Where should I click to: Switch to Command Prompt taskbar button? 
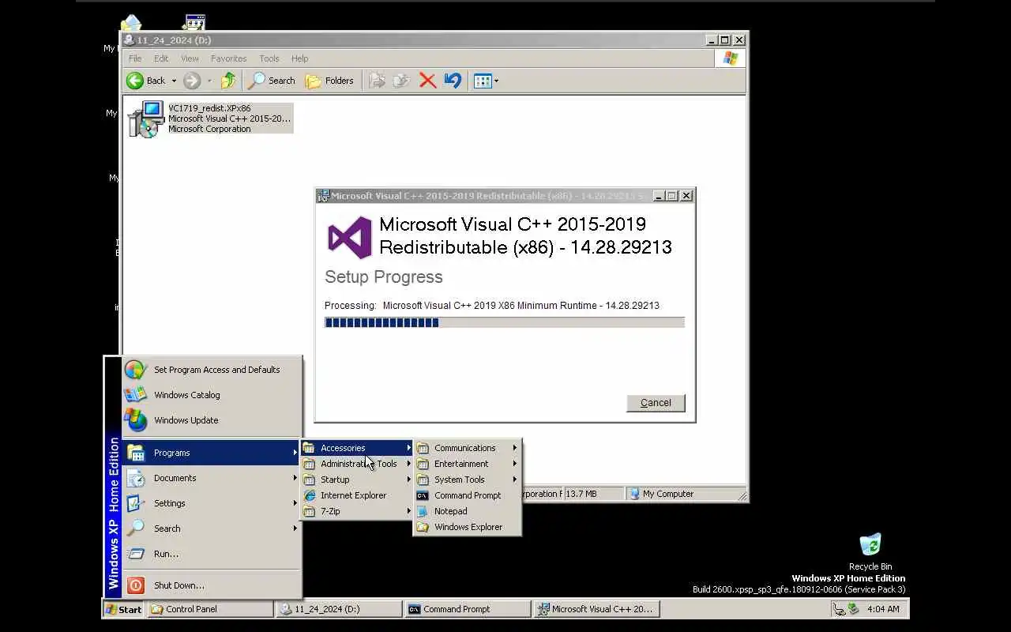coord(468,609)
